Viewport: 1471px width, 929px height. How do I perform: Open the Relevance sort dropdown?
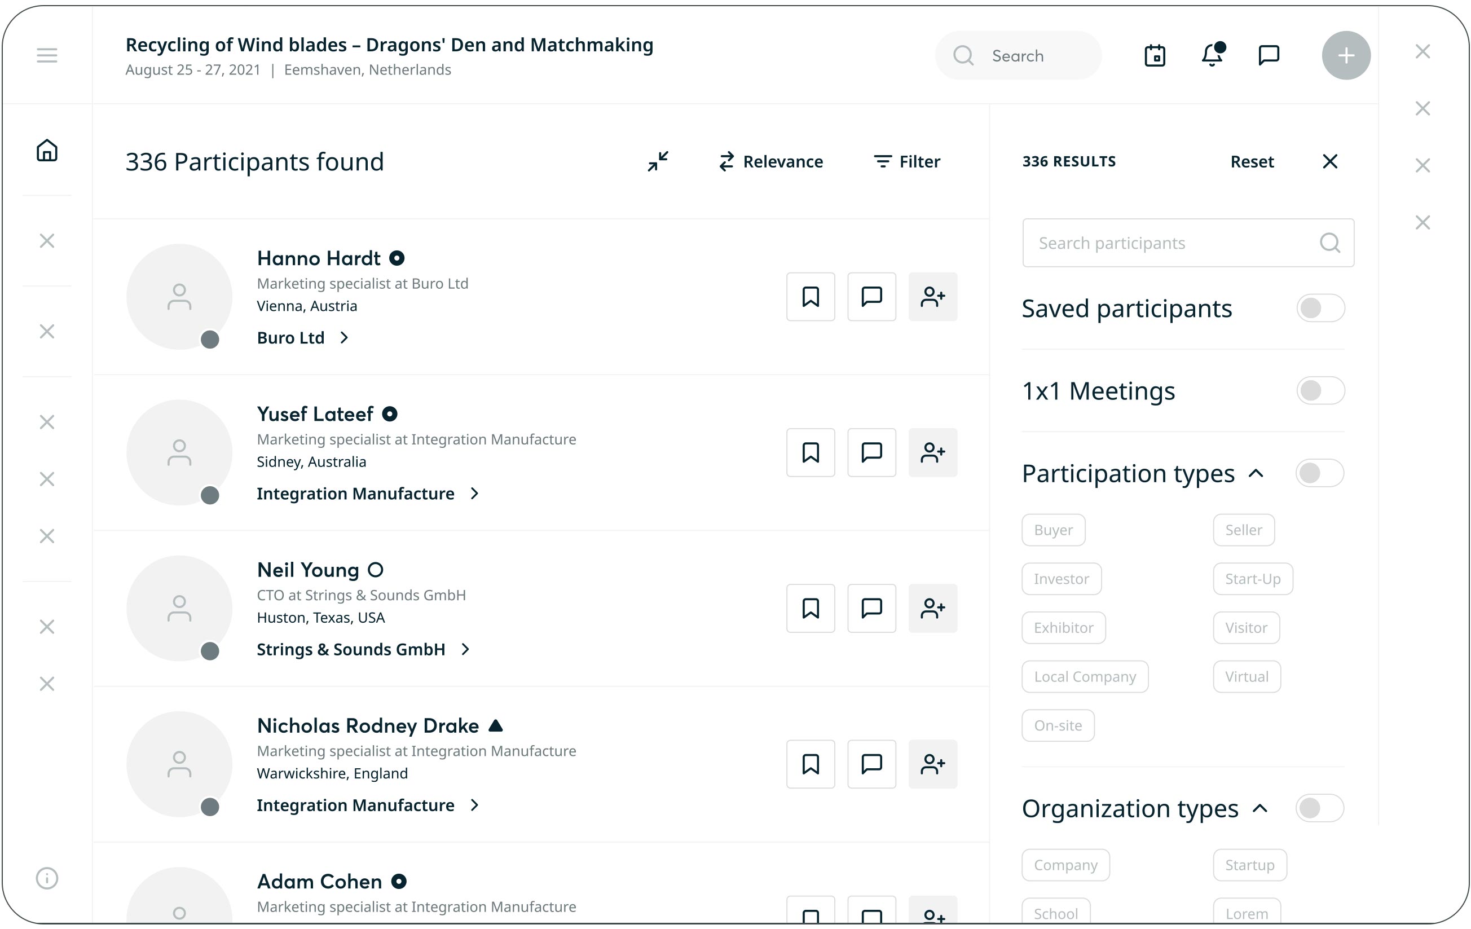point(771,162)
